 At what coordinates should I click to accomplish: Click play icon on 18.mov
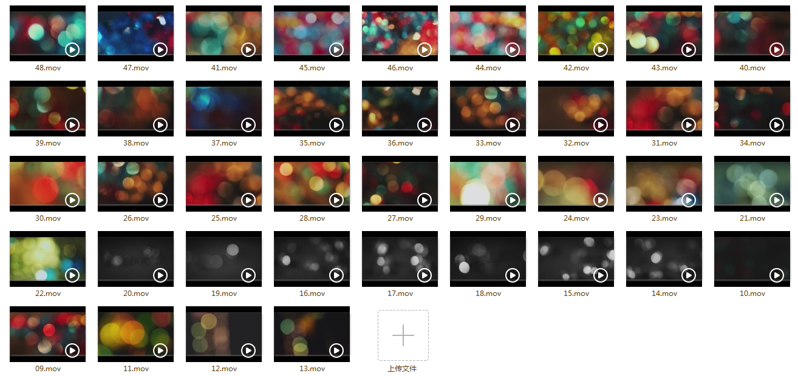(513, 275)
